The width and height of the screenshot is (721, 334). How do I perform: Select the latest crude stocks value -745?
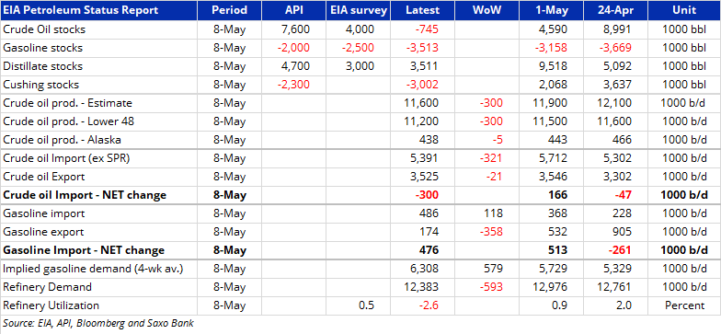coord(426,29)
